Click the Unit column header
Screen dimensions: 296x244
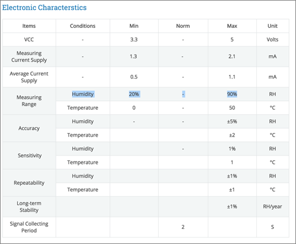[272, 26]
